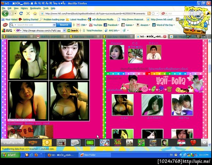
Task: Open the YouTube toolbar shortcut
Action: pos(96,25)
